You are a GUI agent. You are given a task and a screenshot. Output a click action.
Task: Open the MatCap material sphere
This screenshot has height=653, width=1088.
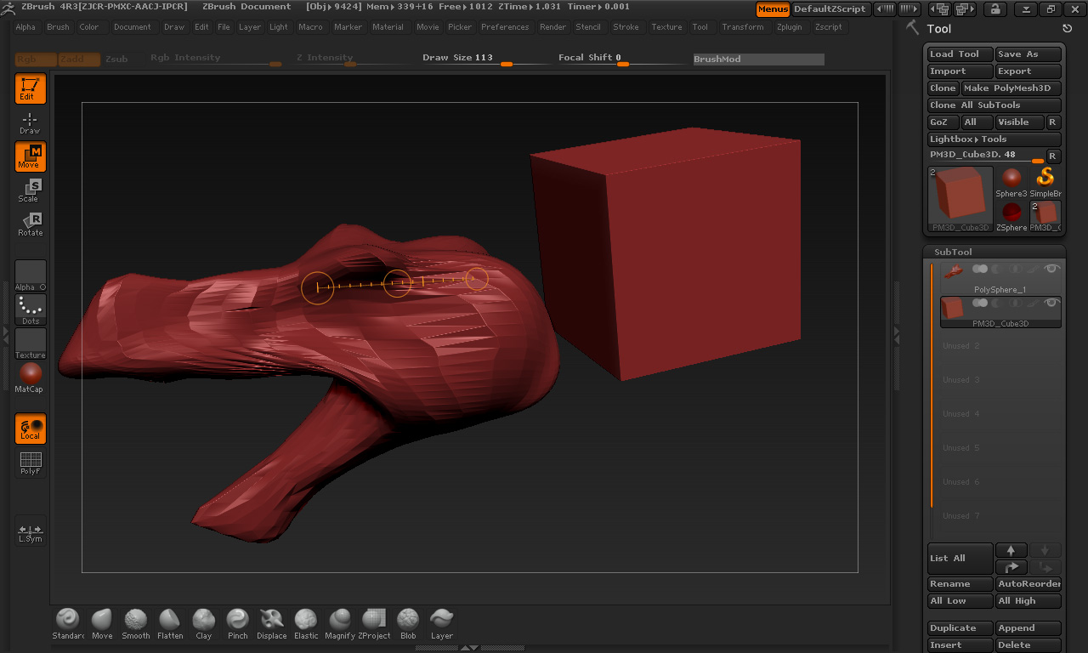tap(30, 375)
